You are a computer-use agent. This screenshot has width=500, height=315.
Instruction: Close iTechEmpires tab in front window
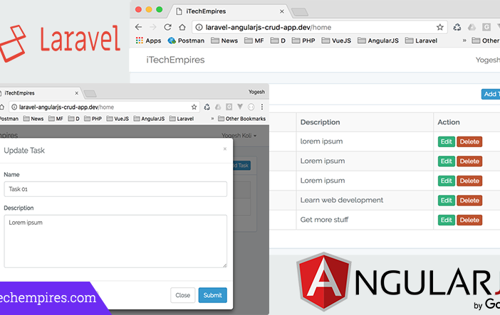pos(76,93)
